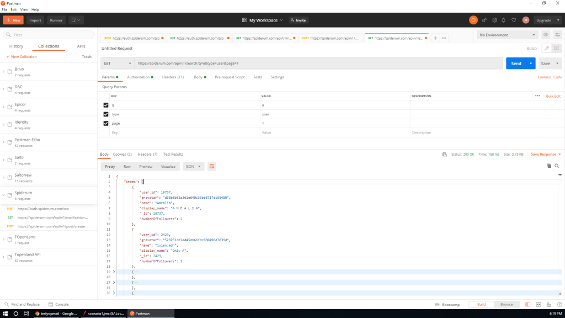
Task: Open the Upgrade dropdown arrow
Action: [x=558, y=20]
